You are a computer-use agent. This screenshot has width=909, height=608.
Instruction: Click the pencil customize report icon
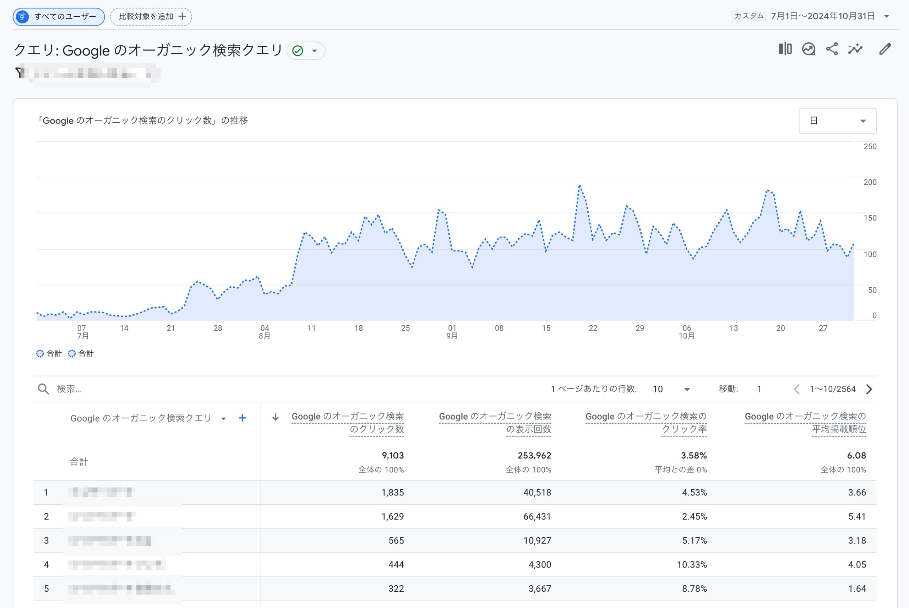point(885,49)
